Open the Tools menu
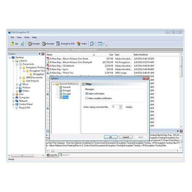 click(x=27, y=37)
